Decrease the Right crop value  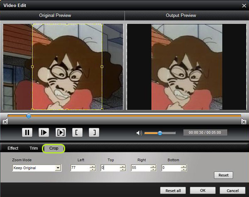tap(153, 170)
